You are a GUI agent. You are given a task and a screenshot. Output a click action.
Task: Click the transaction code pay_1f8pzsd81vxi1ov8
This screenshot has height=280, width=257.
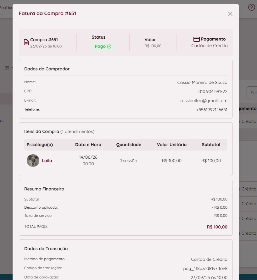point(205,268)
